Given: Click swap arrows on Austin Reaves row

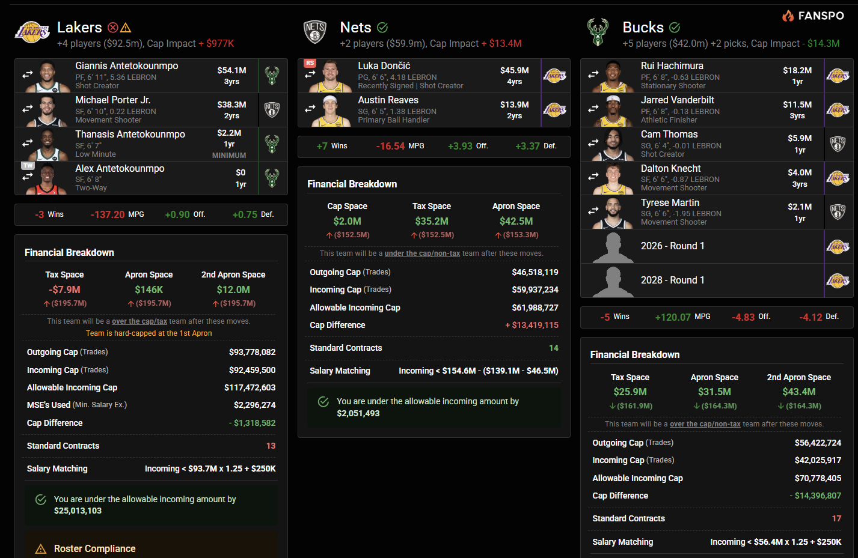Looking at the screenshot, I should coord(310,109).
